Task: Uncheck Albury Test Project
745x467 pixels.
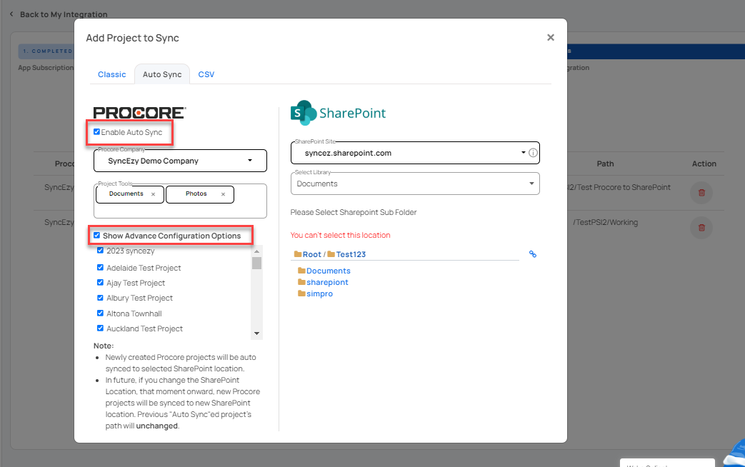Action: (100, 298)
